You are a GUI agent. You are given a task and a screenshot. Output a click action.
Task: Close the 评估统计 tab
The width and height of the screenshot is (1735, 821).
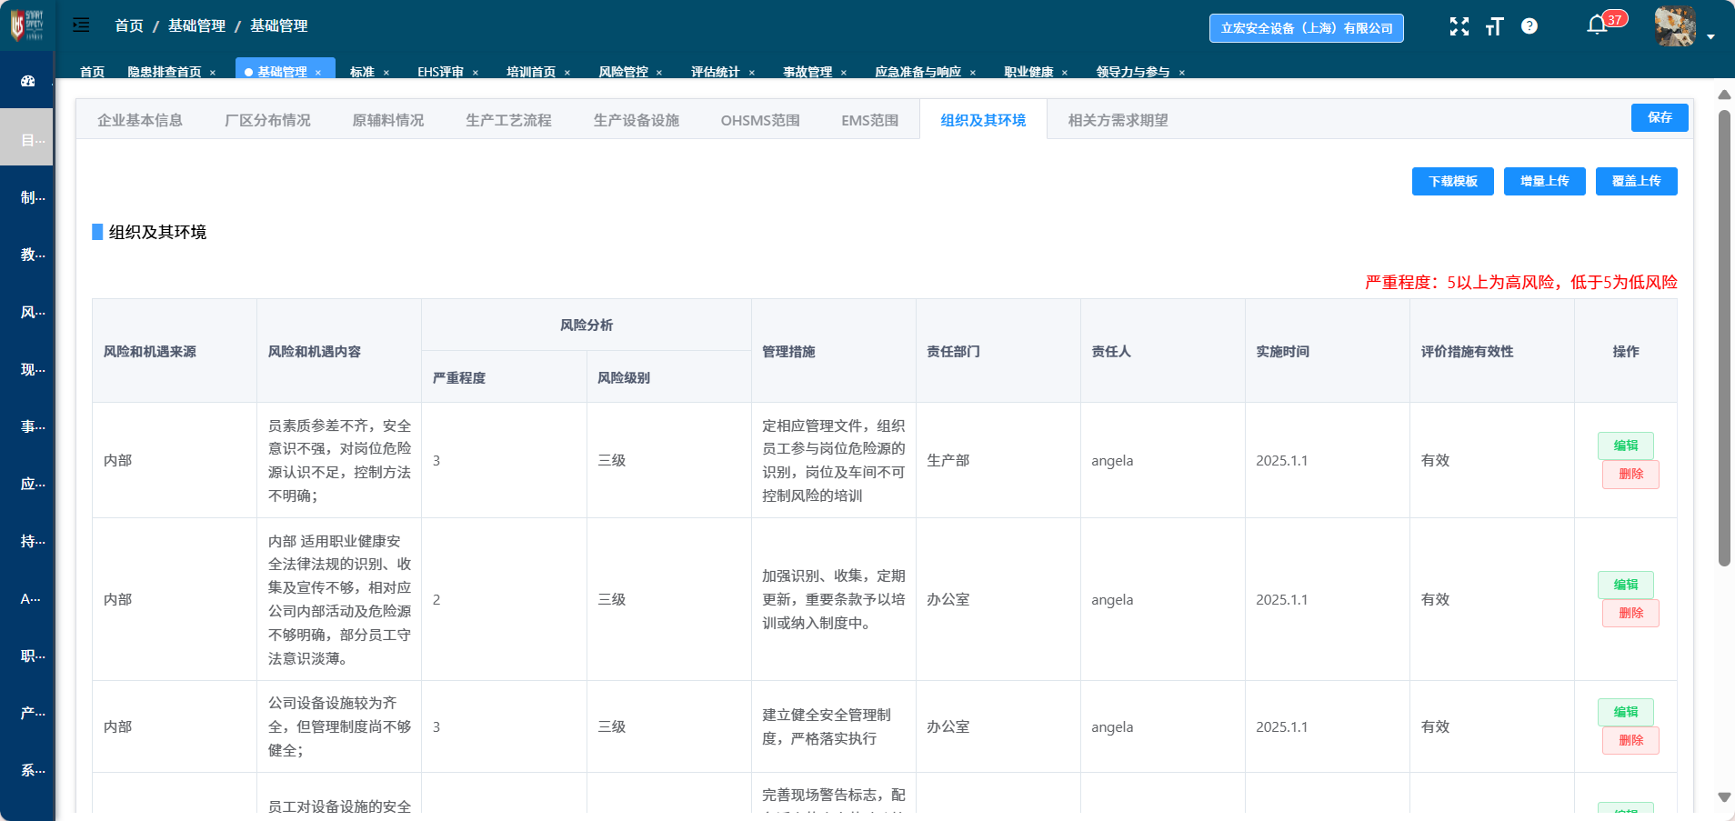tap(752, 73)
